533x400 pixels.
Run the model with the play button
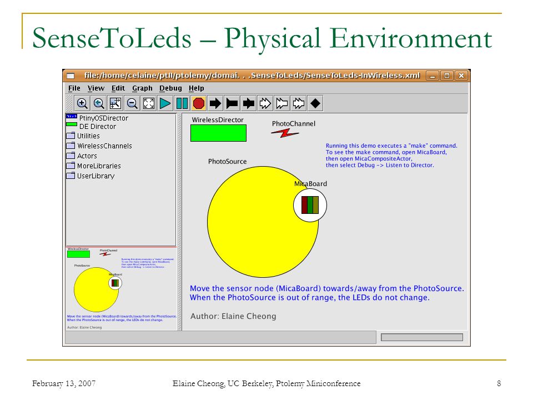click(x=165, y=103)
